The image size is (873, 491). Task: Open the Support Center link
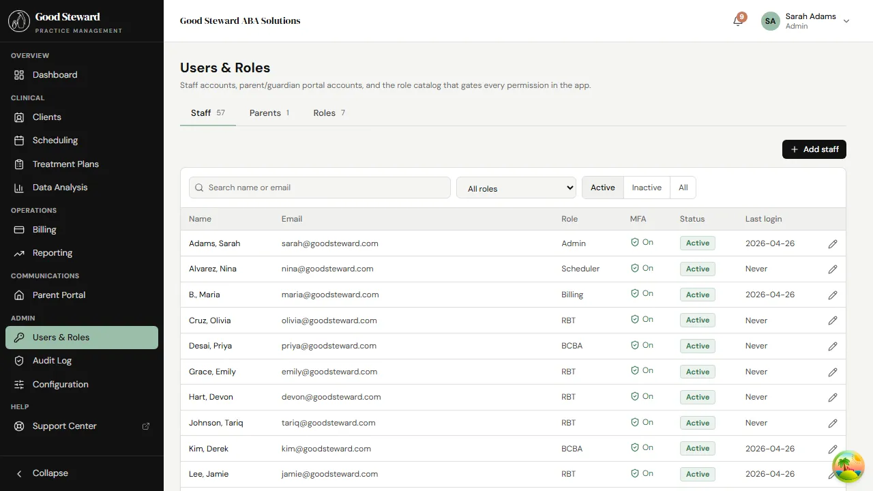click(64, 426)
